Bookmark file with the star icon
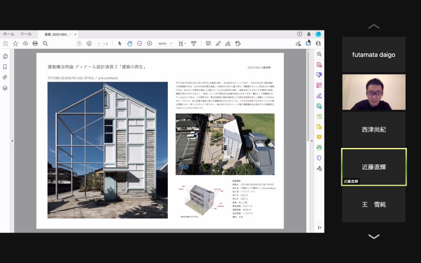Image resolution: width=421 pixels, height=263 pixels. pos(15,44)
